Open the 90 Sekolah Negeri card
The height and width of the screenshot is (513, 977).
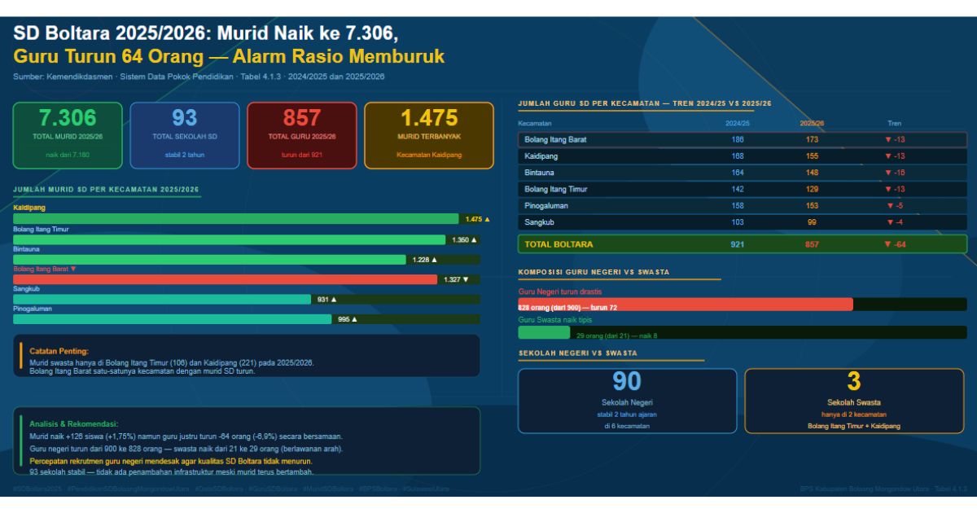(627, 401)
